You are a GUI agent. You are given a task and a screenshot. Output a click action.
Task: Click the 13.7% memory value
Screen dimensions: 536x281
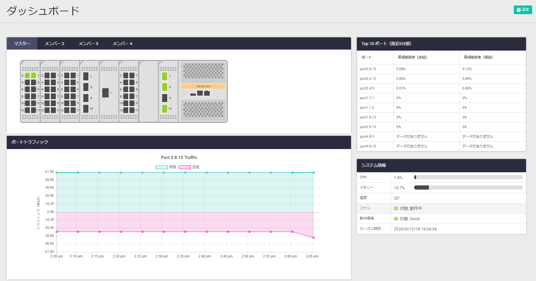click(x=399, y=188)
